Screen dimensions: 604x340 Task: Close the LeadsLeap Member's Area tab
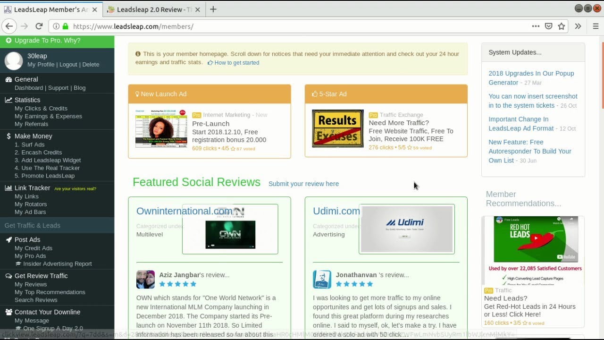tap(94, 9)
